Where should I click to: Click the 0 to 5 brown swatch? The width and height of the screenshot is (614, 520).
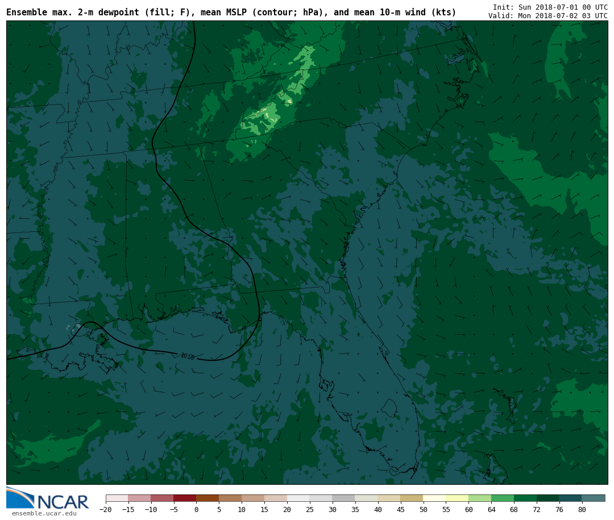208,498
